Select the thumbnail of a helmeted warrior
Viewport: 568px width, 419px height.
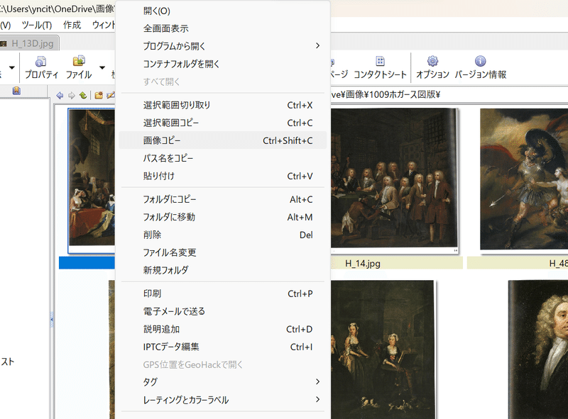(524, 179)
